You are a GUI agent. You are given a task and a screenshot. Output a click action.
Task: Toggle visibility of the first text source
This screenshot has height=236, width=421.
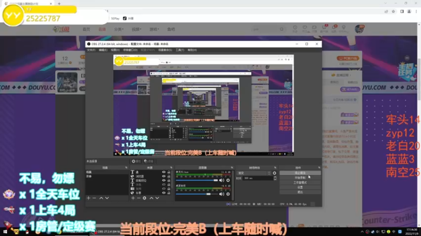tap(164, 172)
